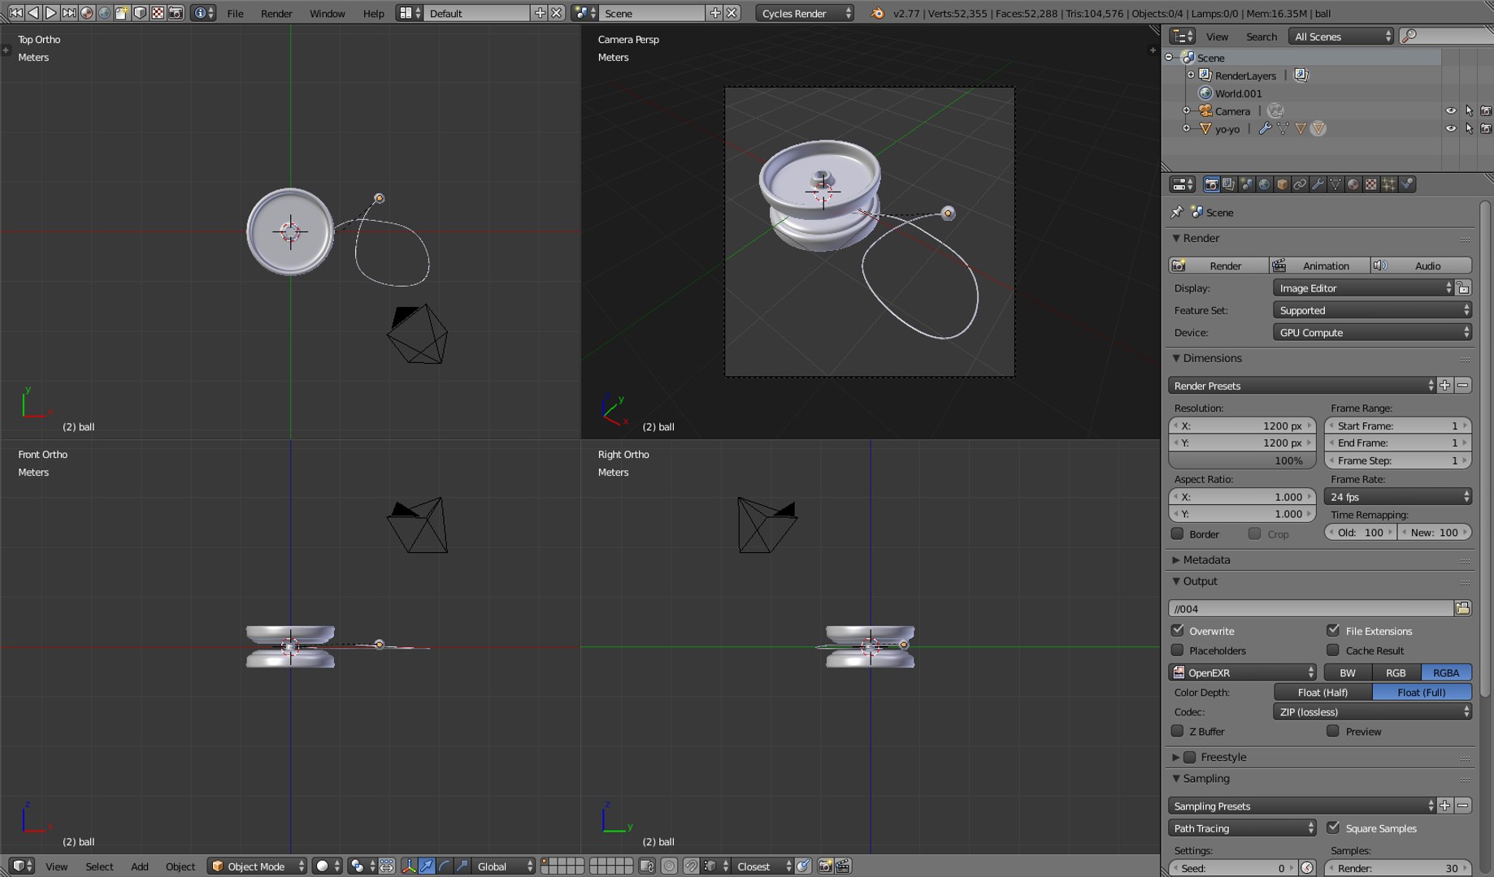Image resolution: width=1494 pixels, height=877 pixels.
Task: Uncheck the Overwrite checkbox
Action: [x=1178, y=630]
